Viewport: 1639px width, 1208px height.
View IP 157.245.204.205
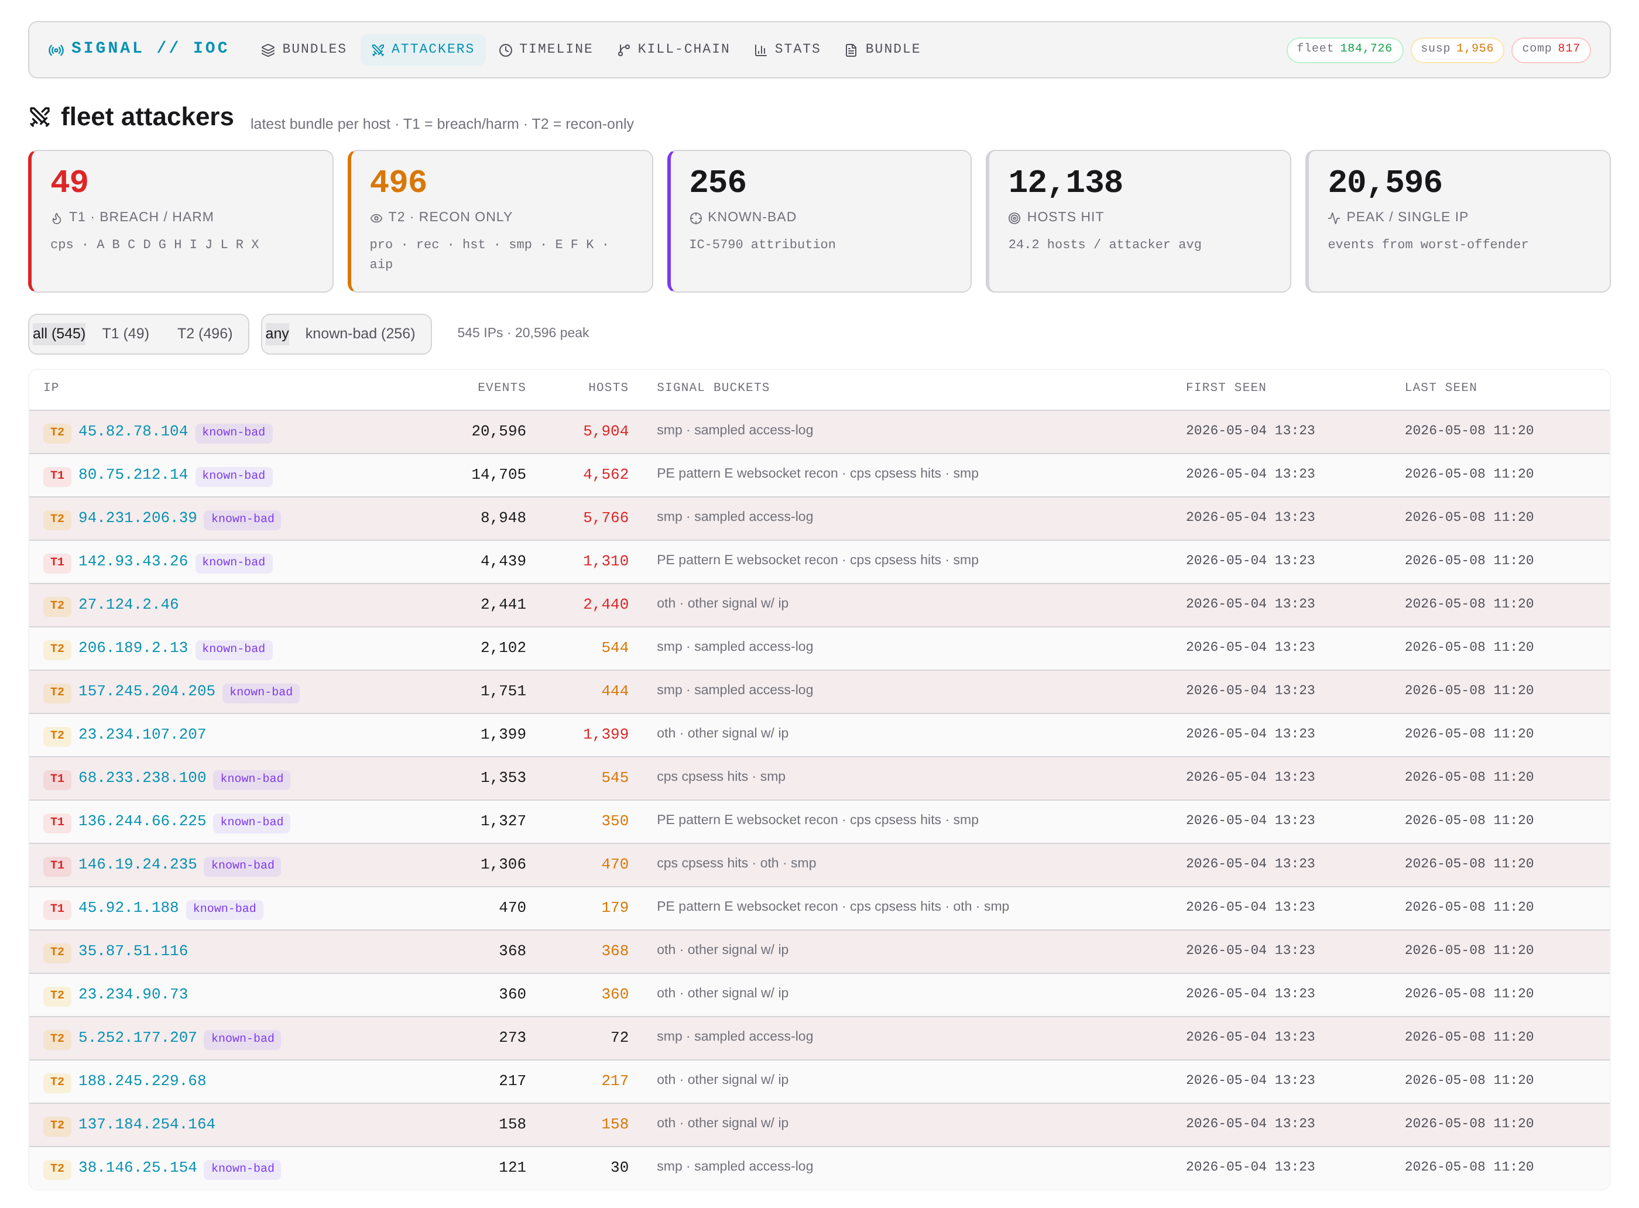[x=147, y=690]
